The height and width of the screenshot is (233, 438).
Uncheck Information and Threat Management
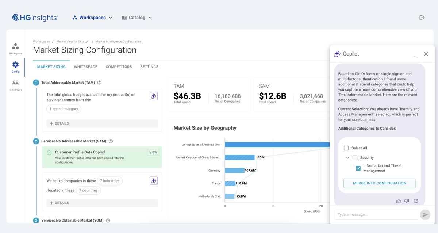coord(358,168)
